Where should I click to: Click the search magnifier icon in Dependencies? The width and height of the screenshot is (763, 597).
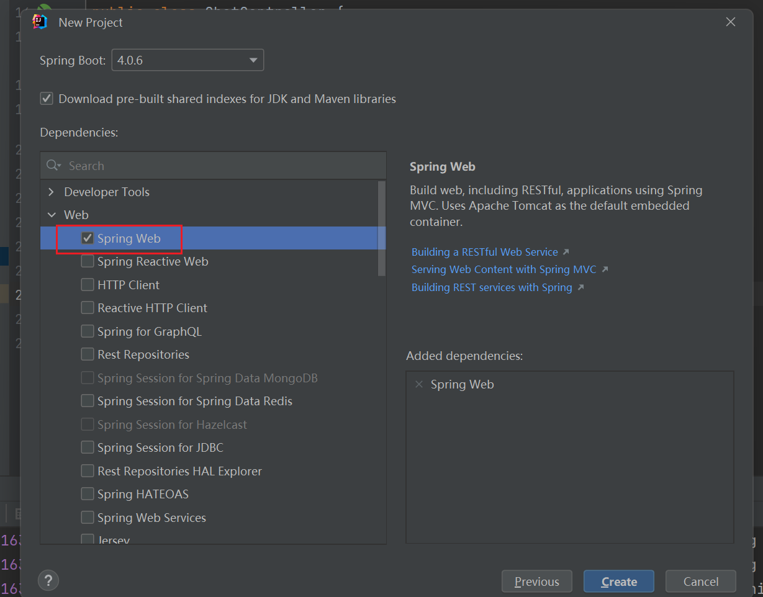tap(53, 166)
